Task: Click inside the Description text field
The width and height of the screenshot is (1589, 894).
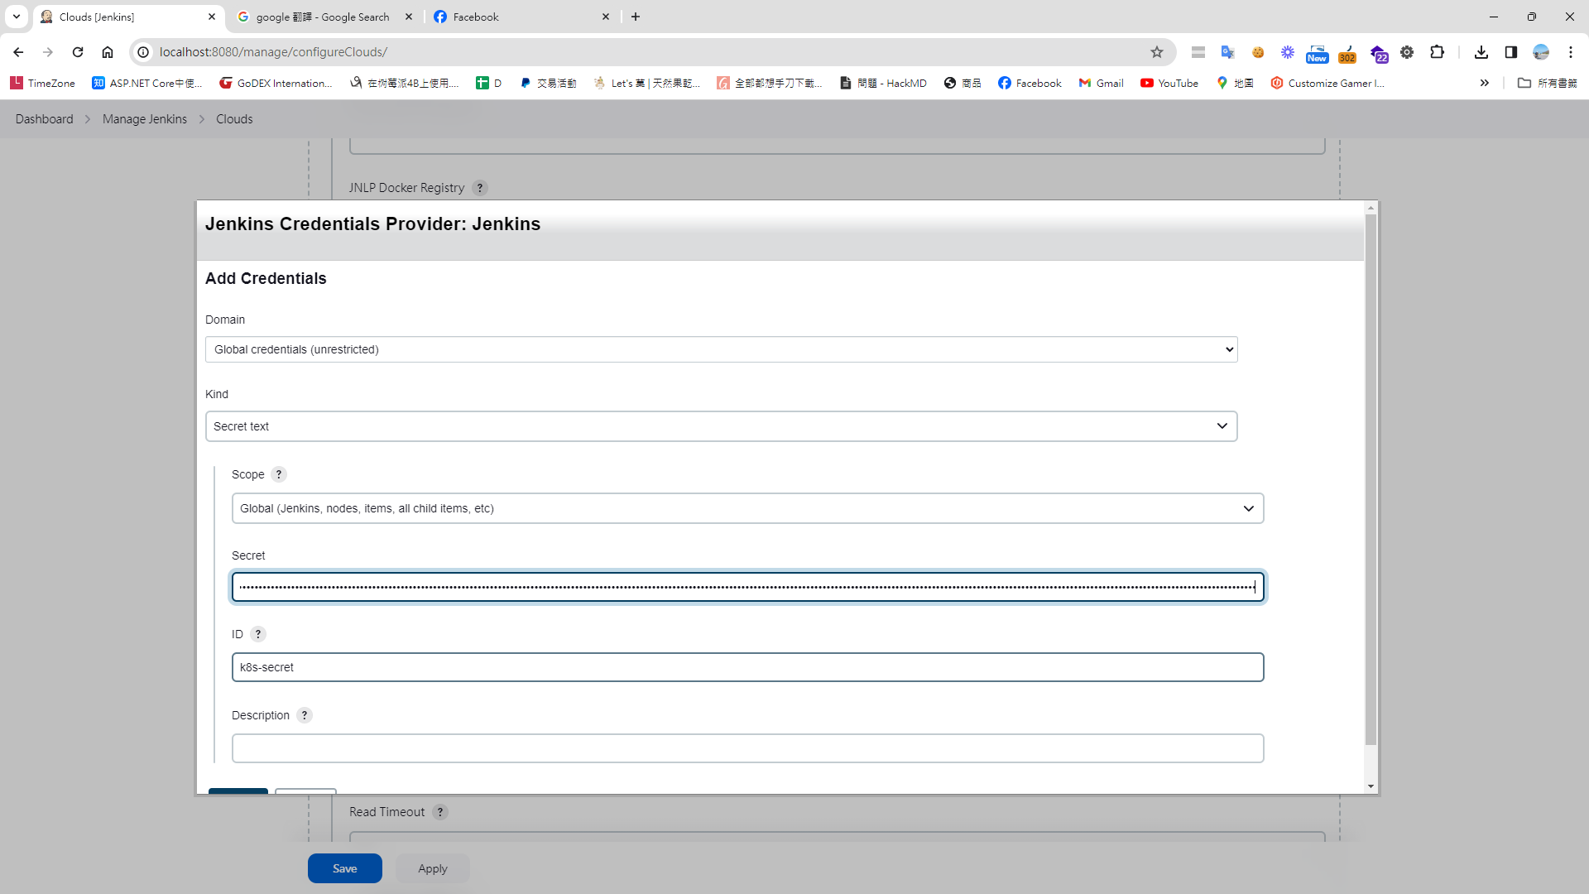Action: [747, 747]
